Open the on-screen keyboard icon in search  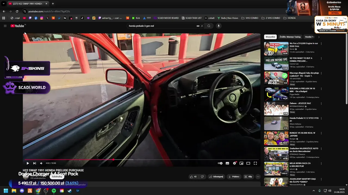point(198,26)
